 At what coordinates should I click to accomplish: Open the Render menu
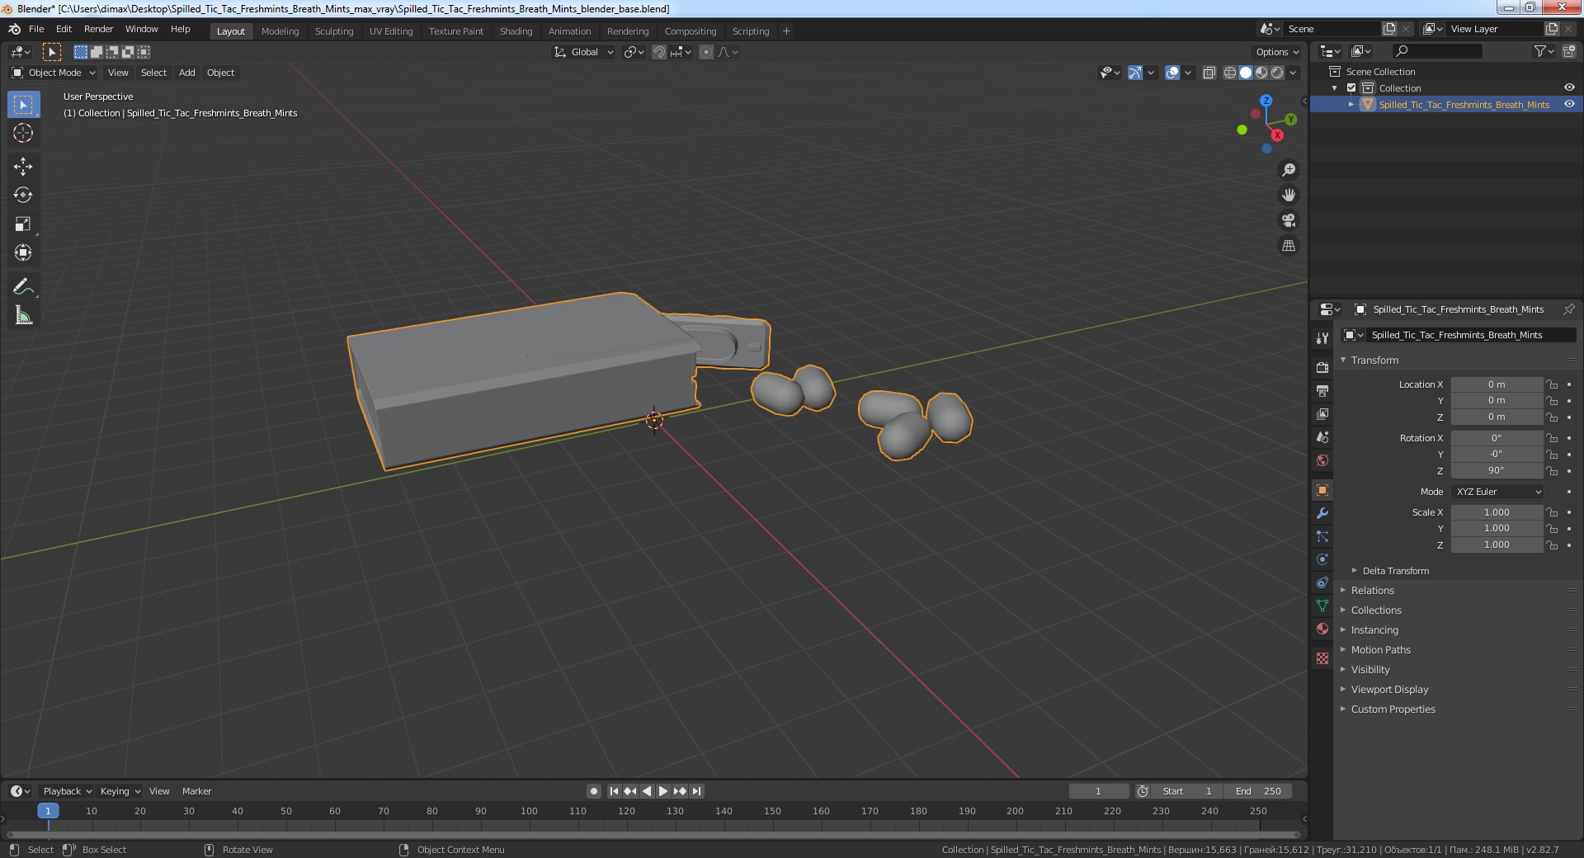(x=98, y=29)
